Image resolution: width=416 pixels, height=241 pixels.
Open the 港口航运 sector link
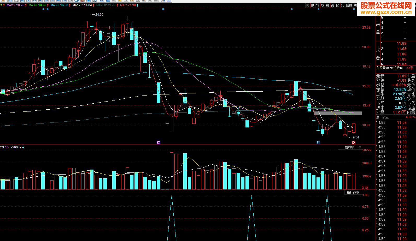click(x=382, y=117)
